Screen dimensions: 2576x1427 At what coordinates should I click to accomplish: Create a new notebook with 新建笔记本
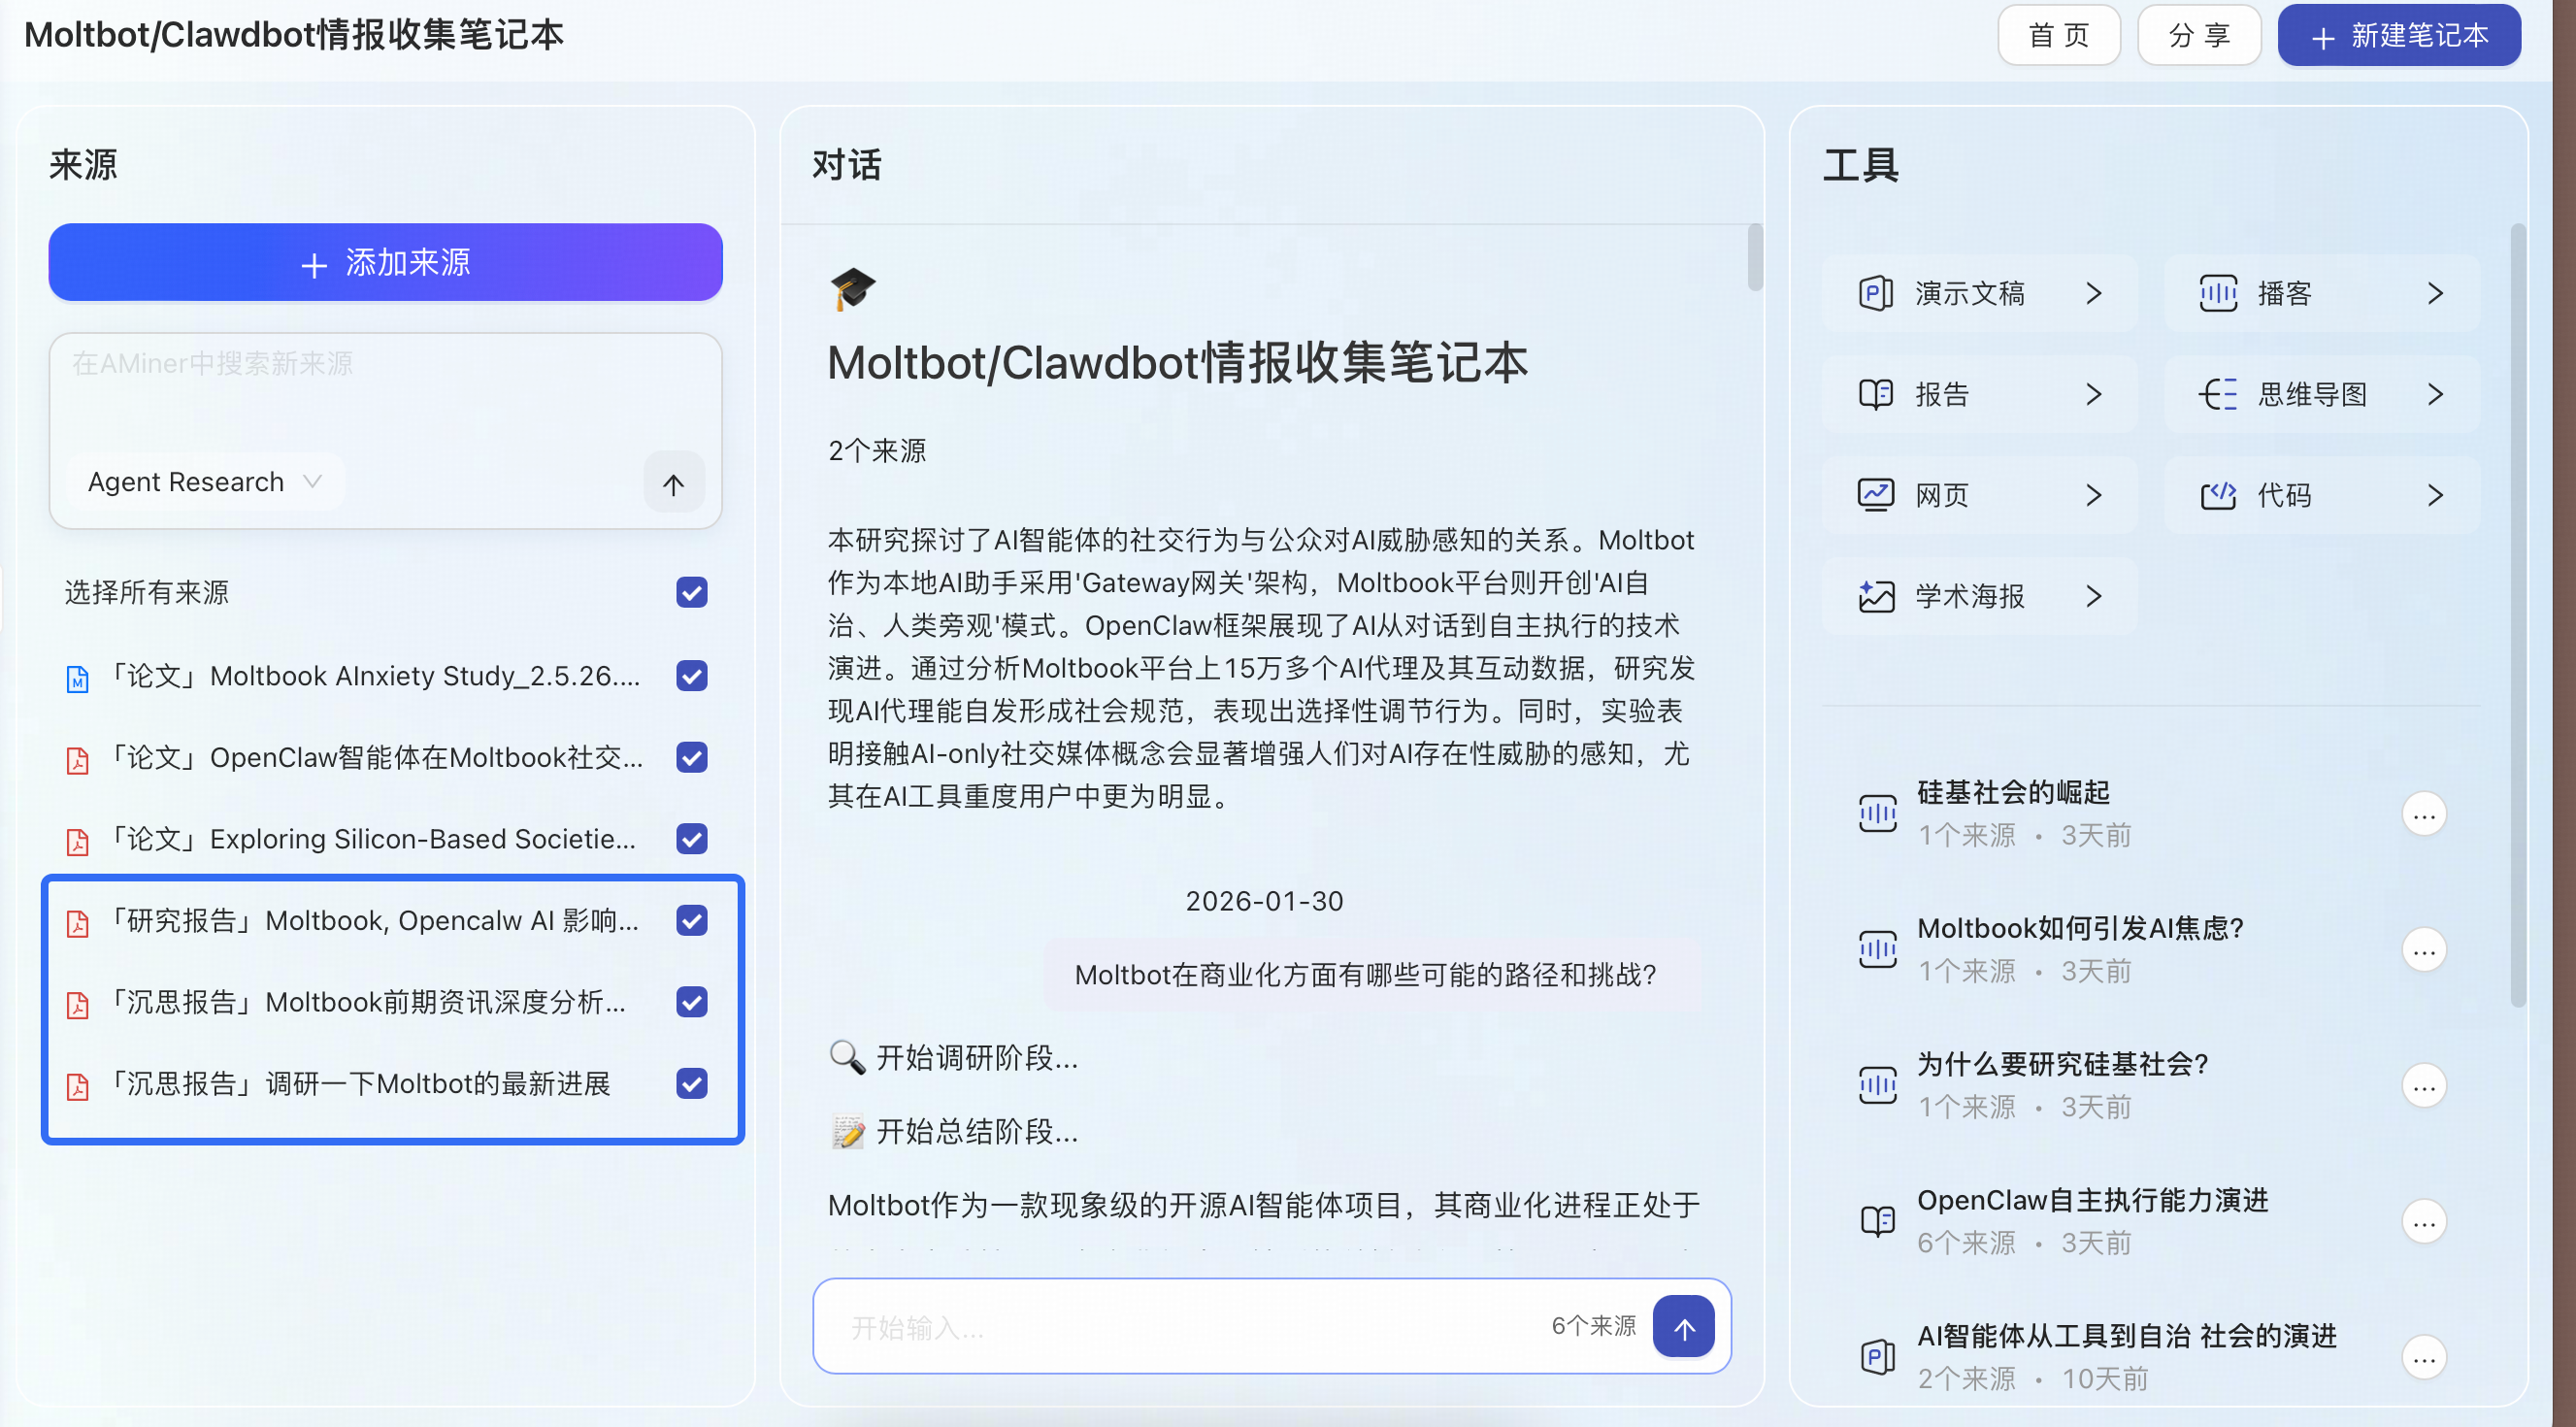pos(2398,36)
